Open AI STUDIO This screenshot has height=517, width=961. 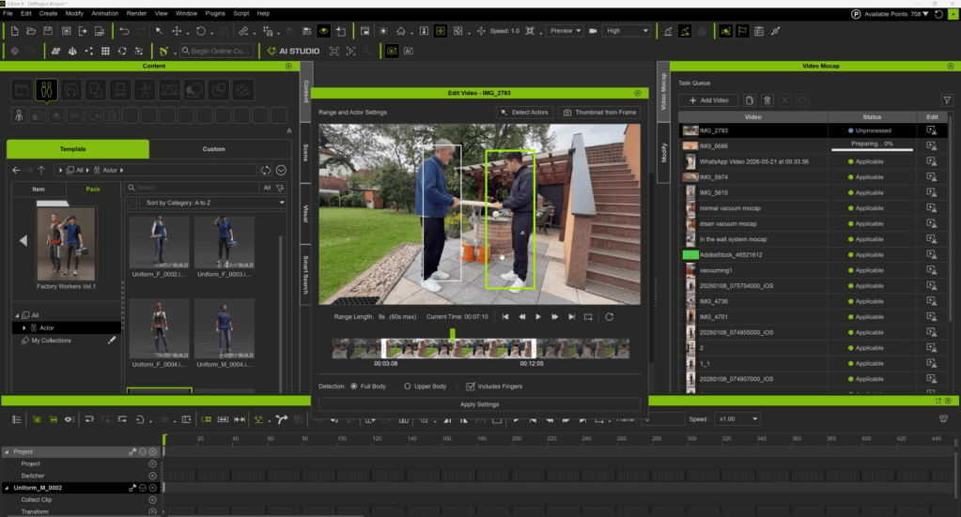[x=294, y=51]
